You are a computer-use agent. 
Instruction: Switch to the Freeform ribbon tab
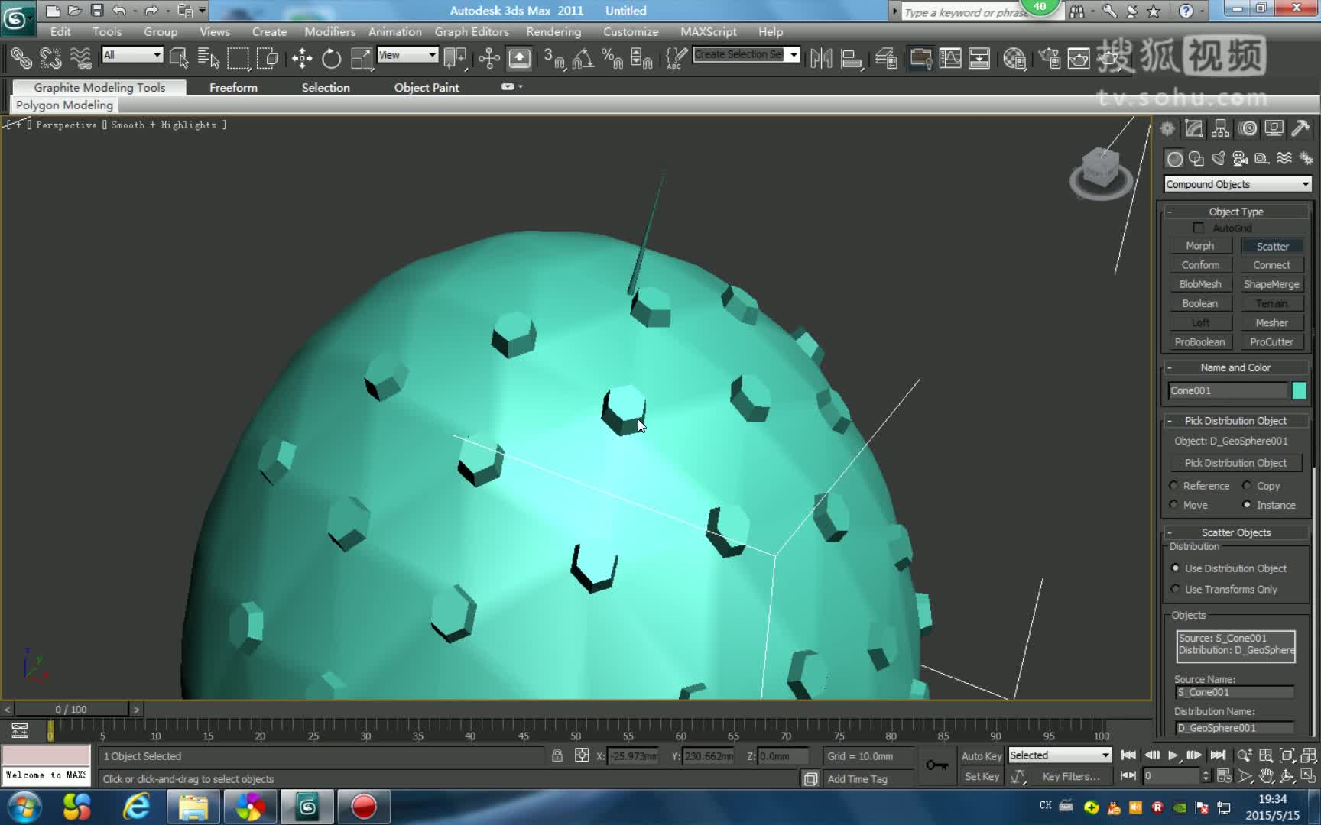(x=233, y=88)
